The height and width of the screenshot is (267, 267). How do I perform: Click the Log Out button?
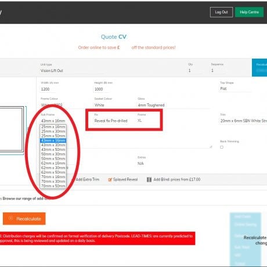tap(221, 12)
